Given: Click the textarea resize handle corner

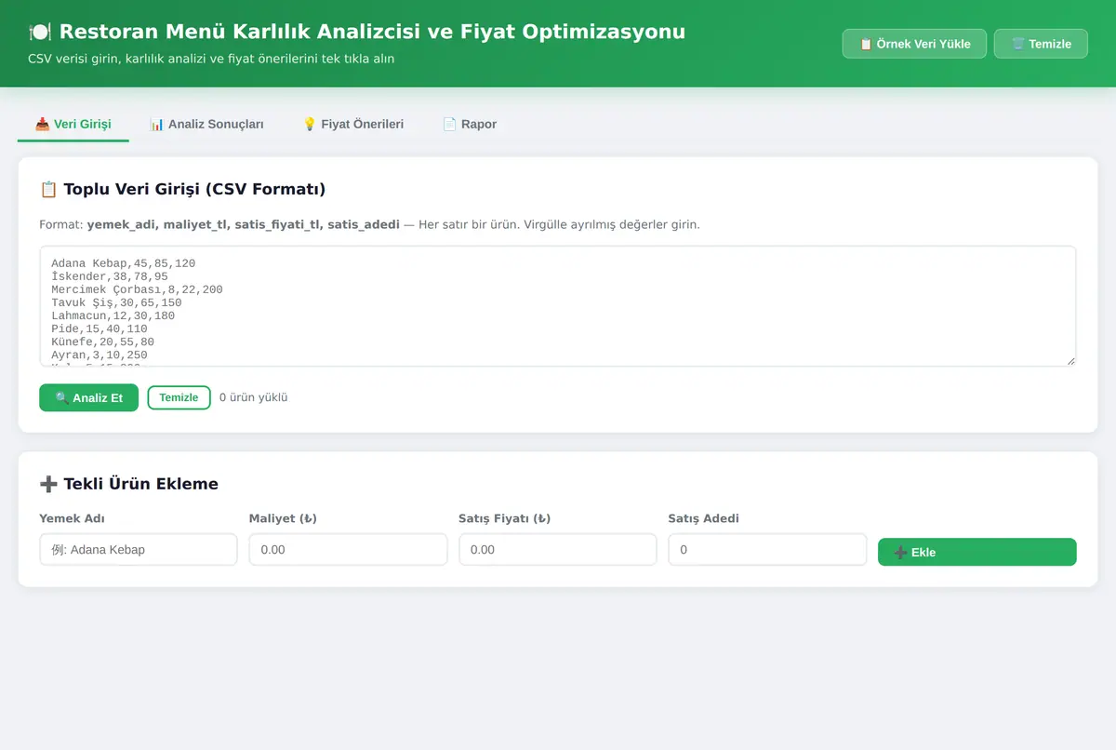Looking at the screenshot, I should (x=1070, y=360).
